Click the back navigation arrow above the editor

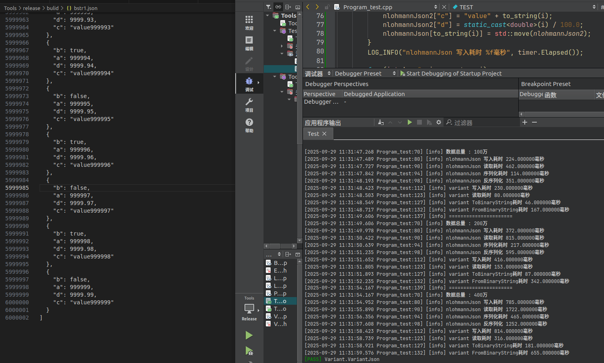pyautogui.click(x=307, y=7)
